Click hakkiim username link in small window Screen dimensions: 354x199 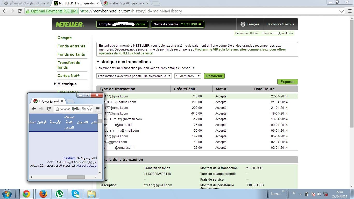[69, 158]
